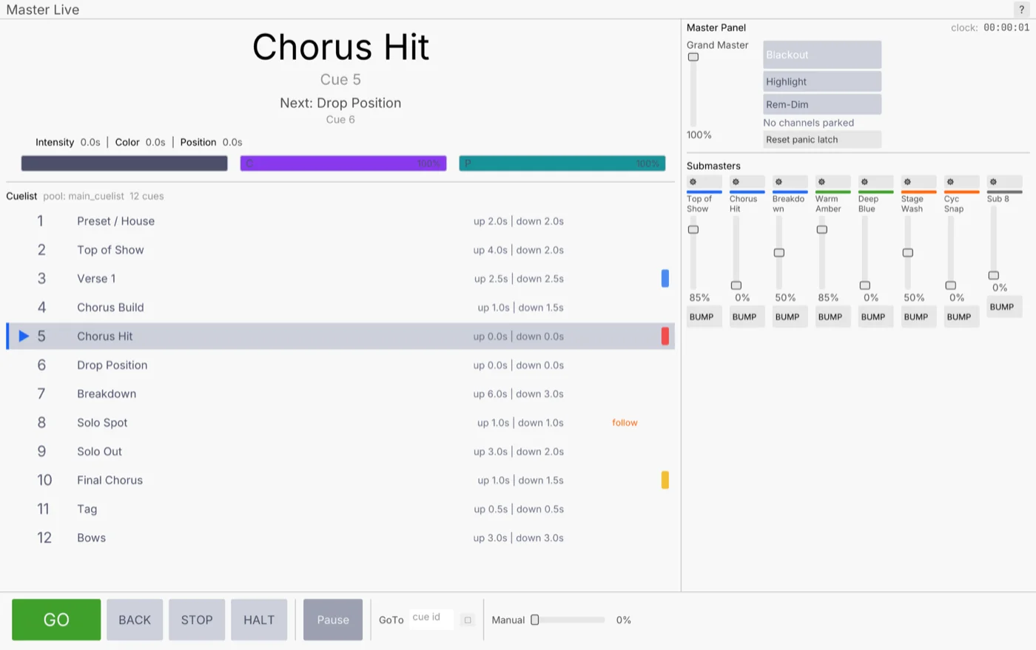Screen dimensions: 1036x650
Task: Select cue 8 Solo Spot
Action: pos(340,423)
